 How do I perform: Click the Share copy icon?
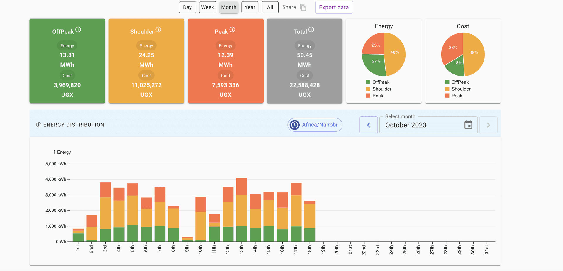(303, 7)
